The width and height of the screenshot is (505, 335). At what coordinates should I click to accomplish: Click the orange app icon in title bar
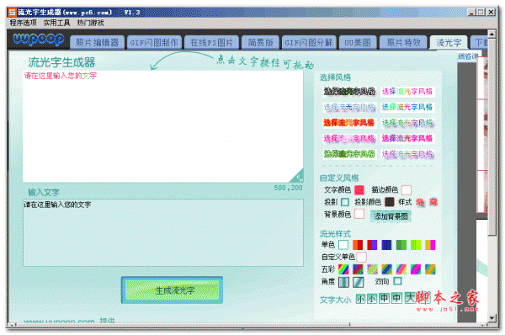pyautogui.click(x=13, y=13)
